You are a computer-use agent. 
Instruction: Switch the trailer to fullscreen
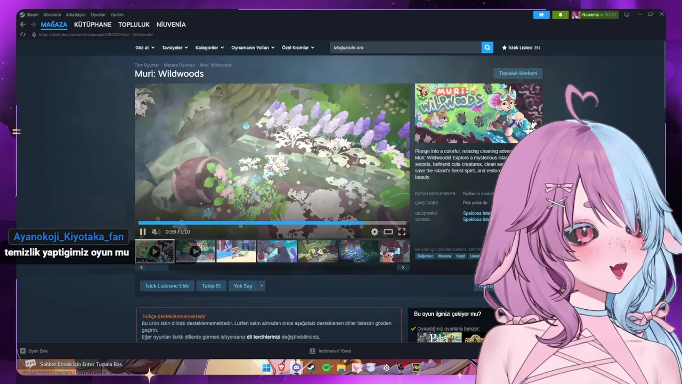pyautogui.click(x=402, y=232)
